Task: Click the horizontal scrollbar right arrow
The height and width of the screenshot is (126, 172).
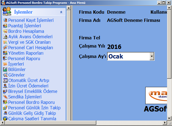Action: [165, 123]
